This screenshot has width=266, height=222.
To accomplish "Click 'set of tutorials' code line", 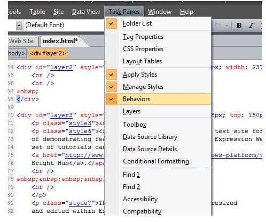I will pyautogui.click(x=68, y=147).
